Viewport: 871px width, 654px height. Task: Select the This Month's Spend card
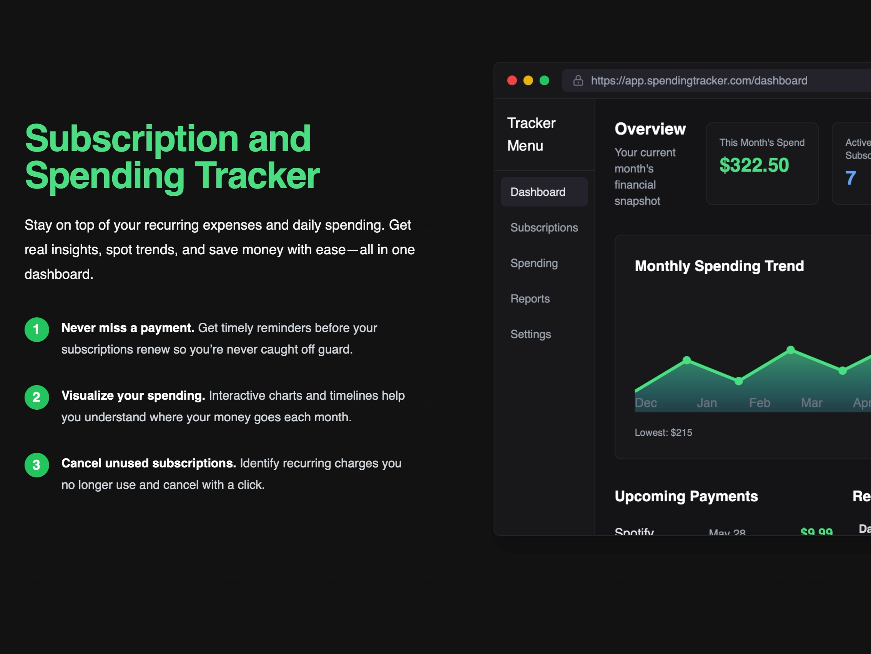[762, 163]
